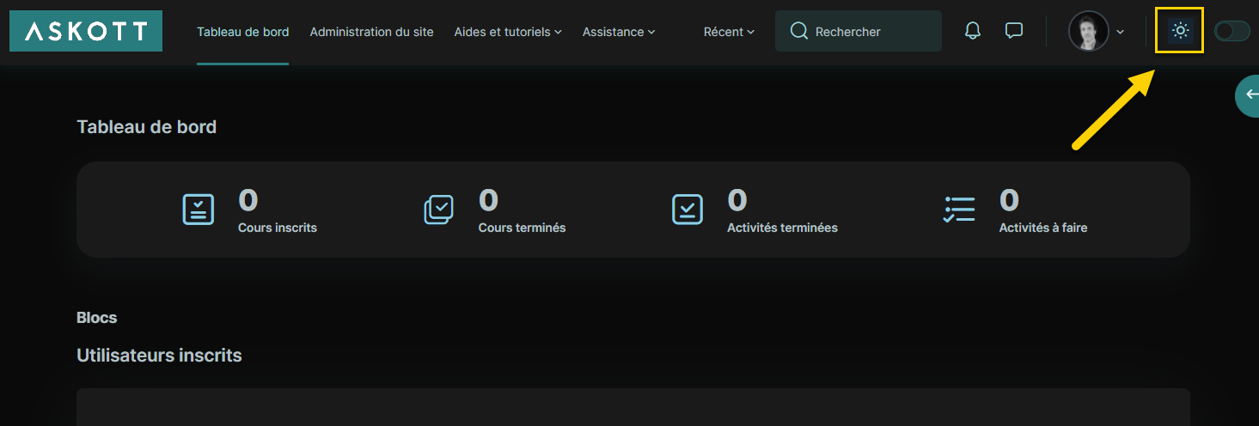Click the Utilisateurs inscrits heading
This screenshot has height=426, width=1259.
[x=159, y=355]
